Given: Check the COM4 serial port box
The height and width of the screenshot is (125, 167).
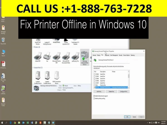Looking at the screenshot, I should pyautogui.click(x=95, y=79).
